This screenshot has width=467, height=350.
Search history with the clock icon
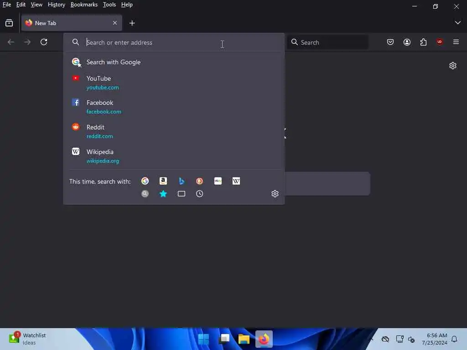tap(200, 194)
